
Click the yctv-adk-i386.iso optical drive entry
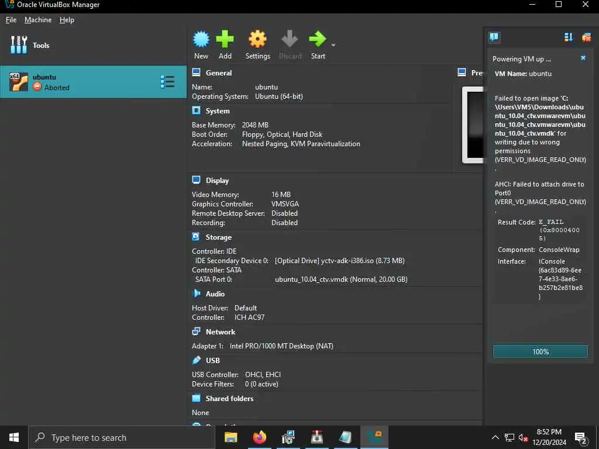point(339,261)
